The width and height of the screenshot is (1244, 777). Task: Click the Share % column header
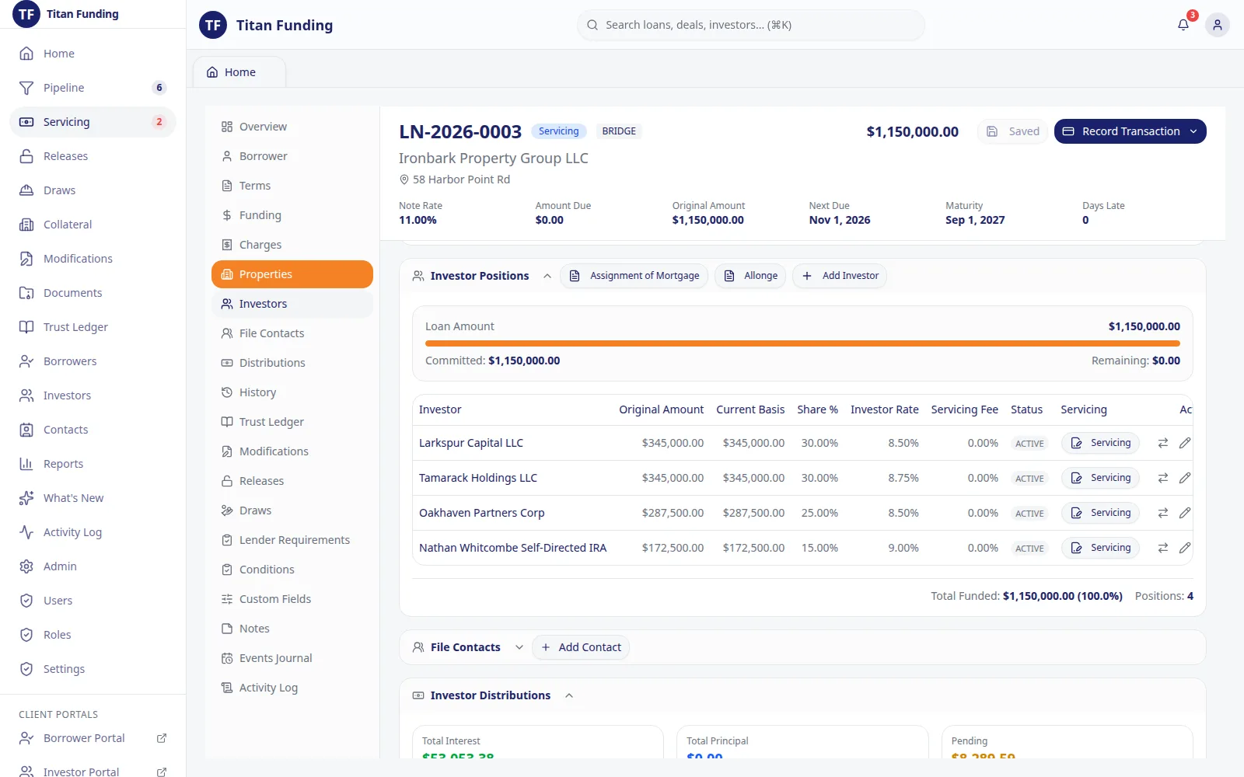click(817, 409)
